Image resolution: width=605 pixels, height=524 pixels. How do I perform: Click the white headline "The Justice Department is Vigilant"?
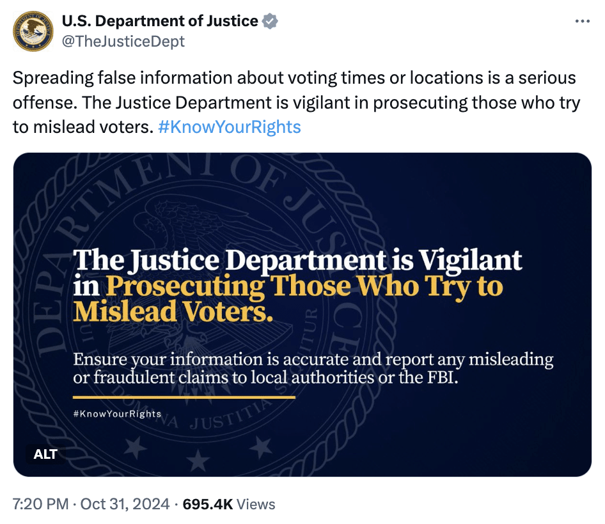pyautogui.click(x=298, y=261)
